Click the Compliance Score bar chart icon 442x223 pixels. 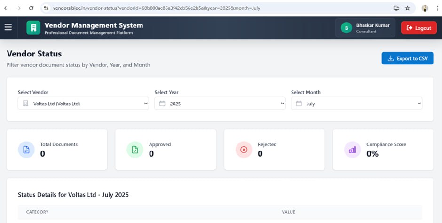[352, 150]
